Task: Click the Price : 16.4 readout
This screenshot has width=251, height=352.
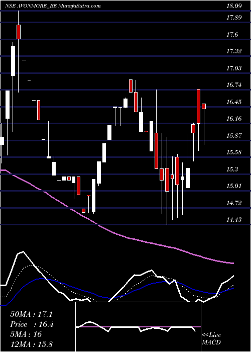Action: [32, 324]
